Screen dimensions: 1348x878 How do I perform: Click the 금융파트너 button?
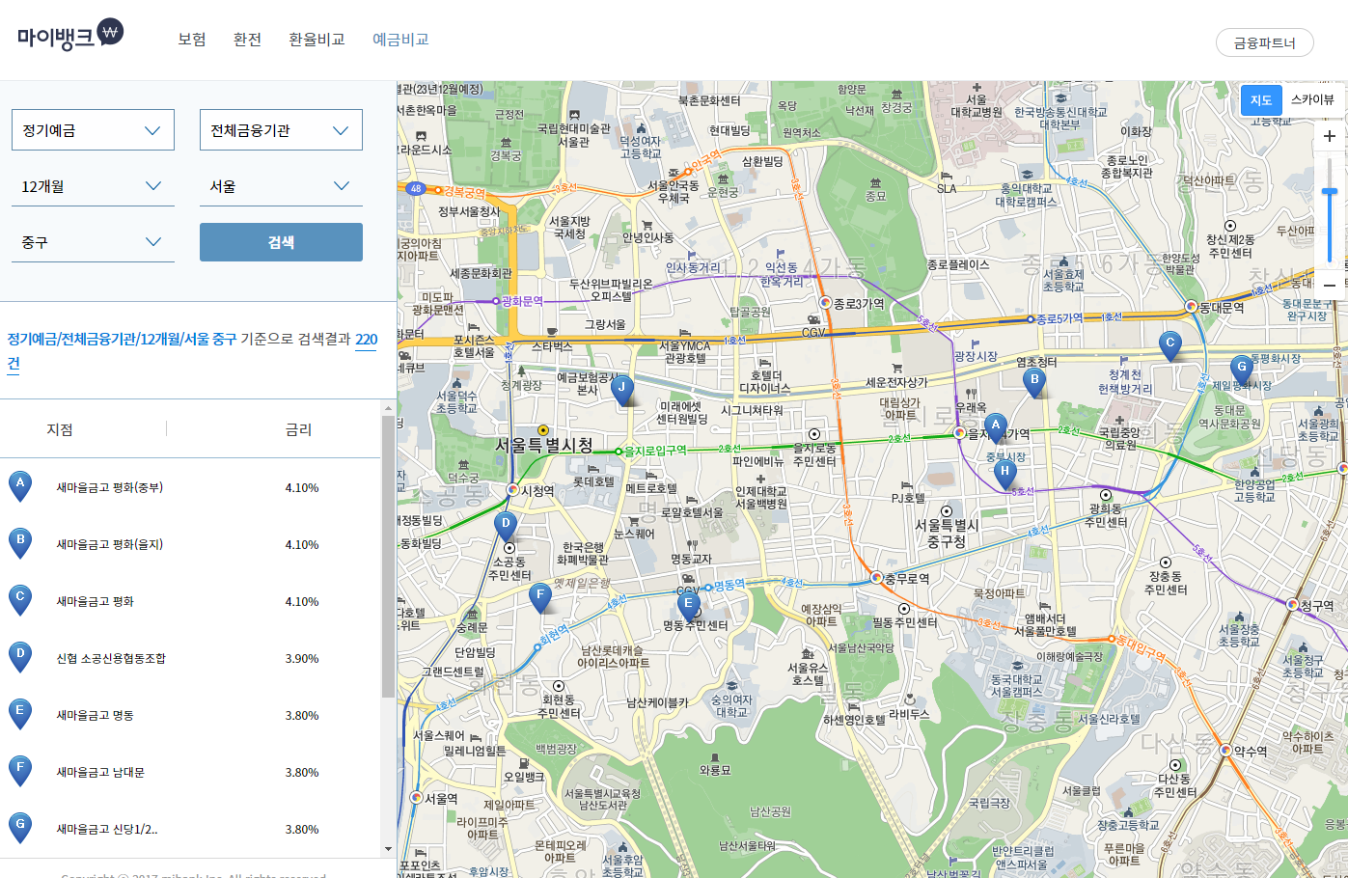(1265, 42)
